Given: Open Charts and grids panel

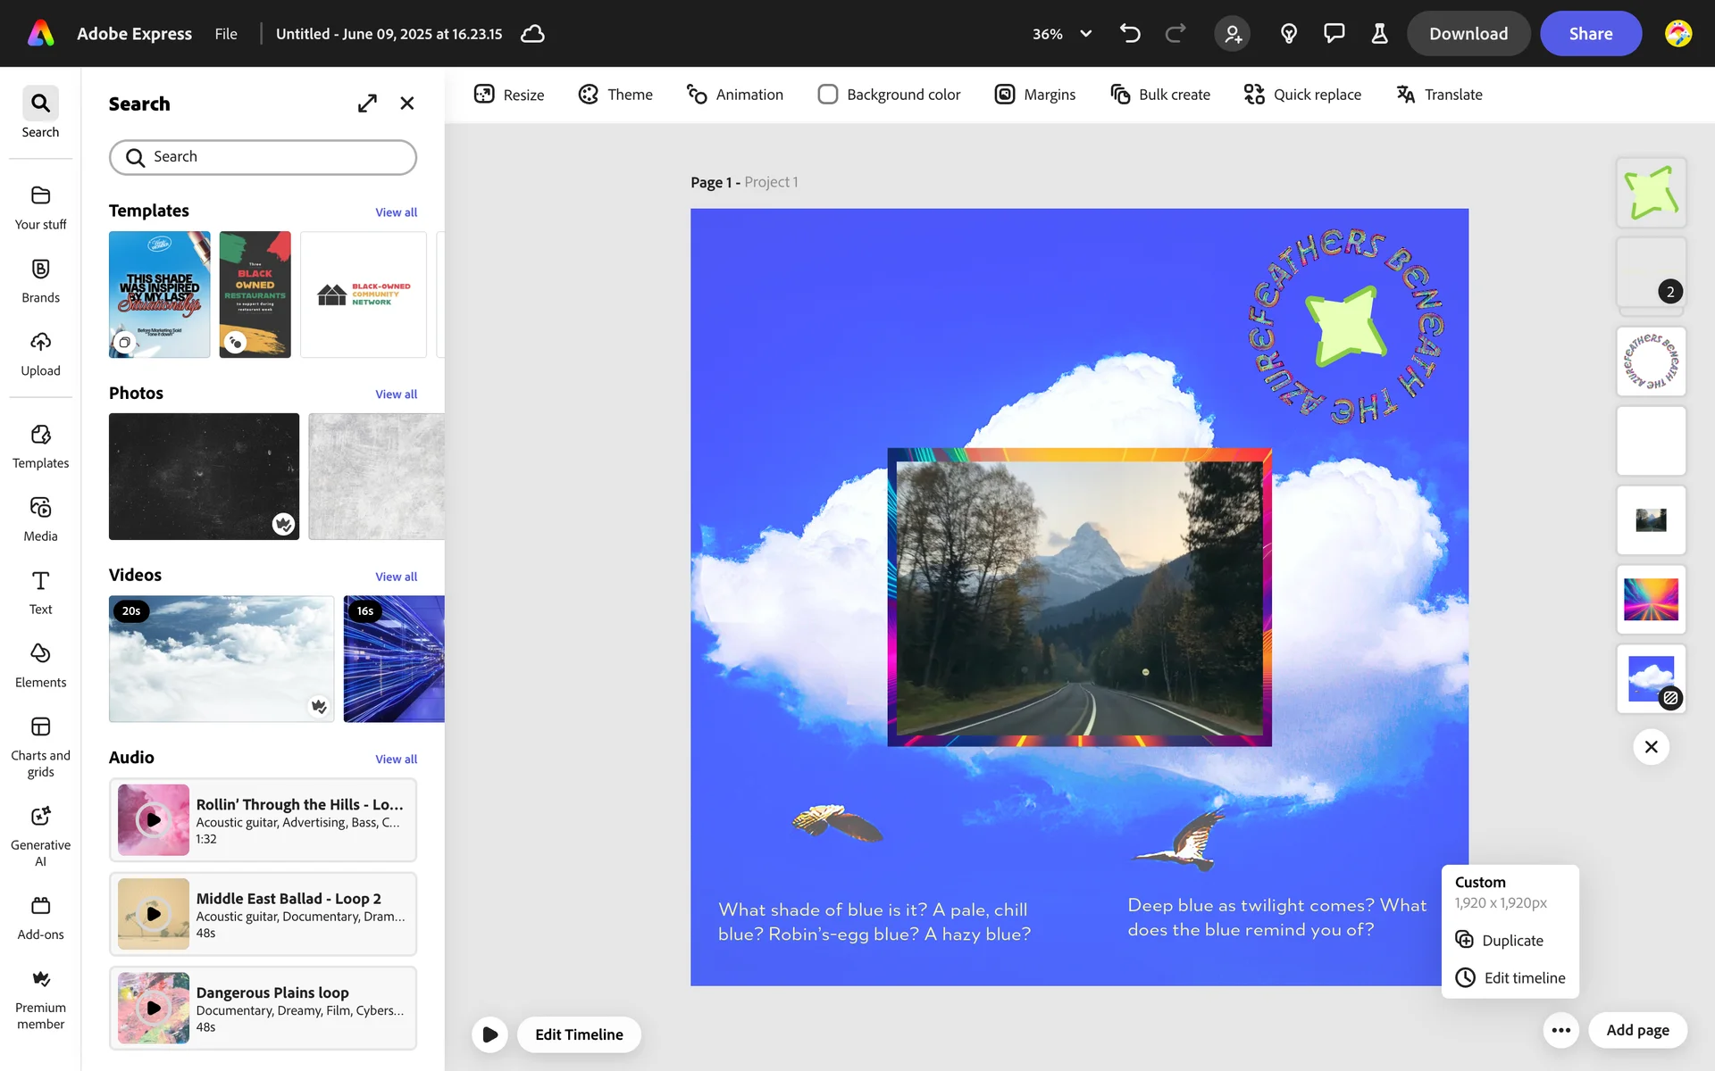Looking at the screenshot, I should point(40,747).
